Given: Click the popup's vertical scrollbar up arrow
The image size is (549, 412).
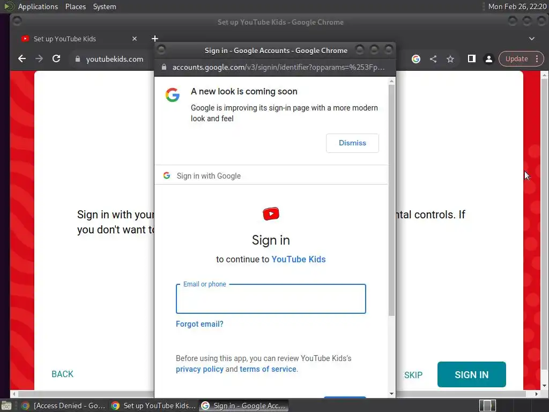Looking at the screenshot, I should (391, 81).
